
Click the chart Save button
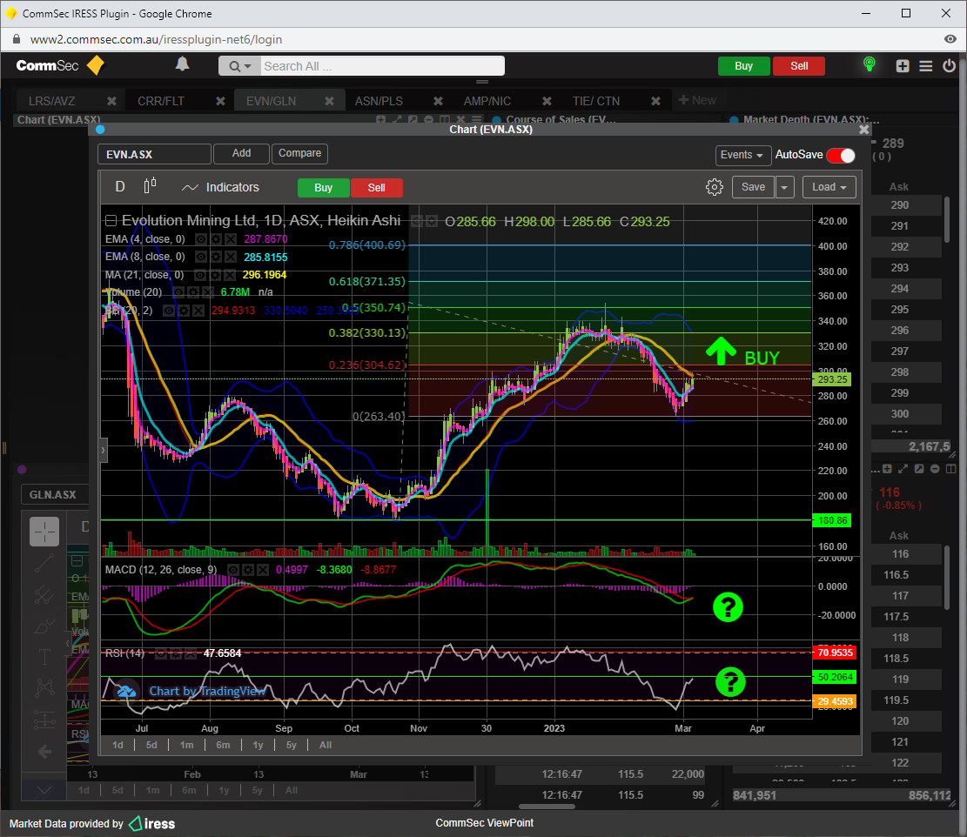click(753, 187)
